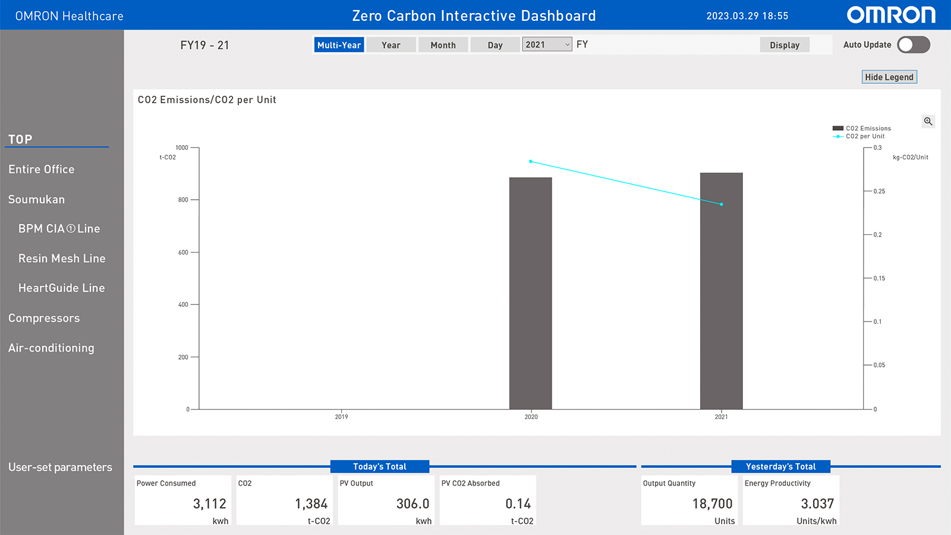The image size is (951, 535).
Task: Open the TOP menu item
Action: tap(20, 139)
